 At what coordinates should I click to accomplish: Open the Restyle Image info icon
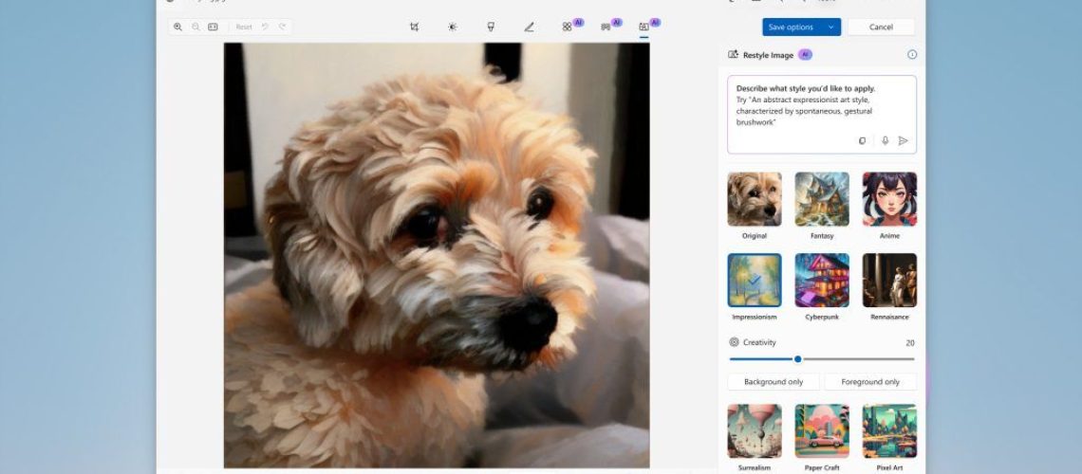click(x=912, y=54)
